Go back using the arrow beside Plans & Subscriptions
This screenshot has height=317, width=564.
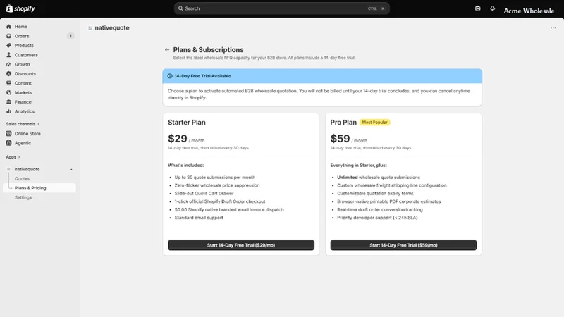coord(167,49)
